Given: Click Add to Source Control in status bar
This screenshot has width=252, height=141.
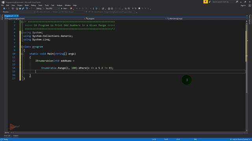Looking at the screenshot, I should point(240,139).
